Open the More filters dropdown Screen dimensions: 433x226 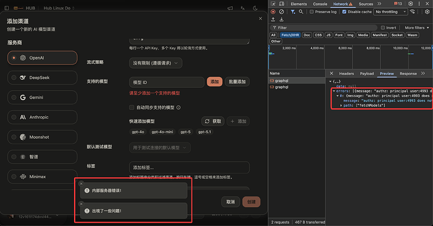tap(417, 28)
